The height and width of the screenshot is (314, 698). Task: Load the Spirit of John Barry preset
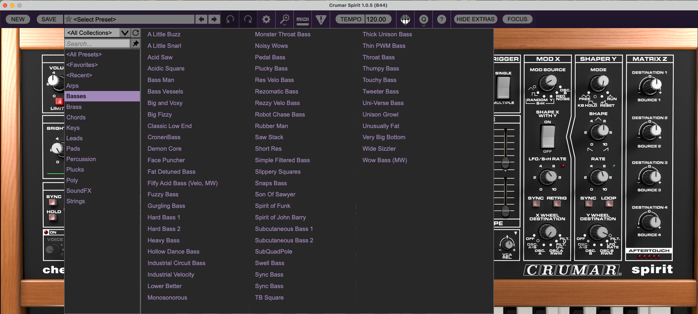pyautogui.click(x=280, y=217)
